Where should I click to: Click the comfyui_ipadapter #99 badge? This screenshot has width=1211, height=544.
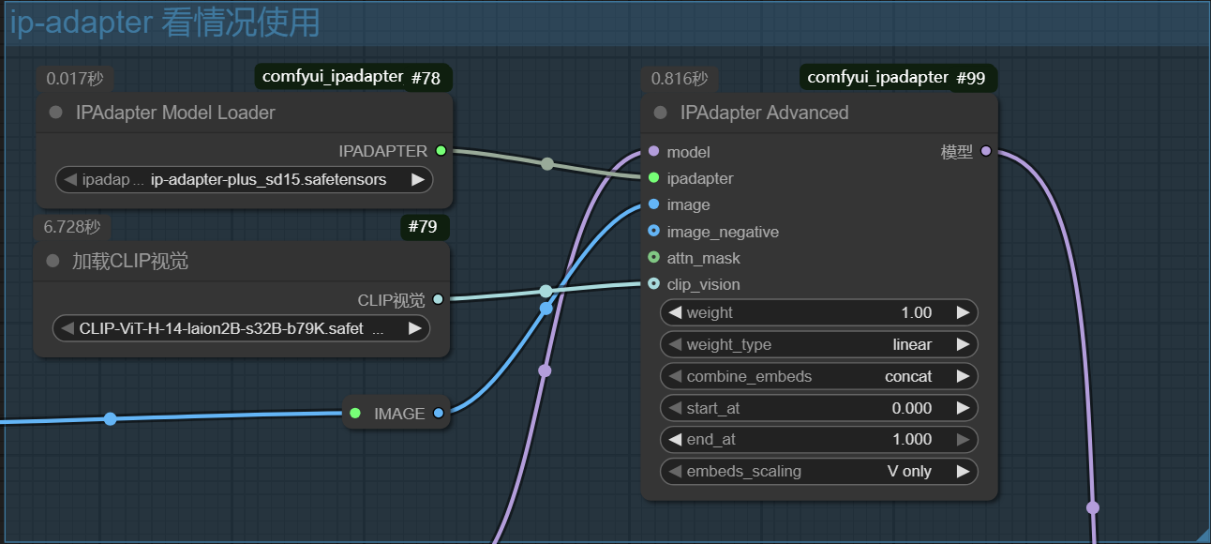[x=897, y=78]
